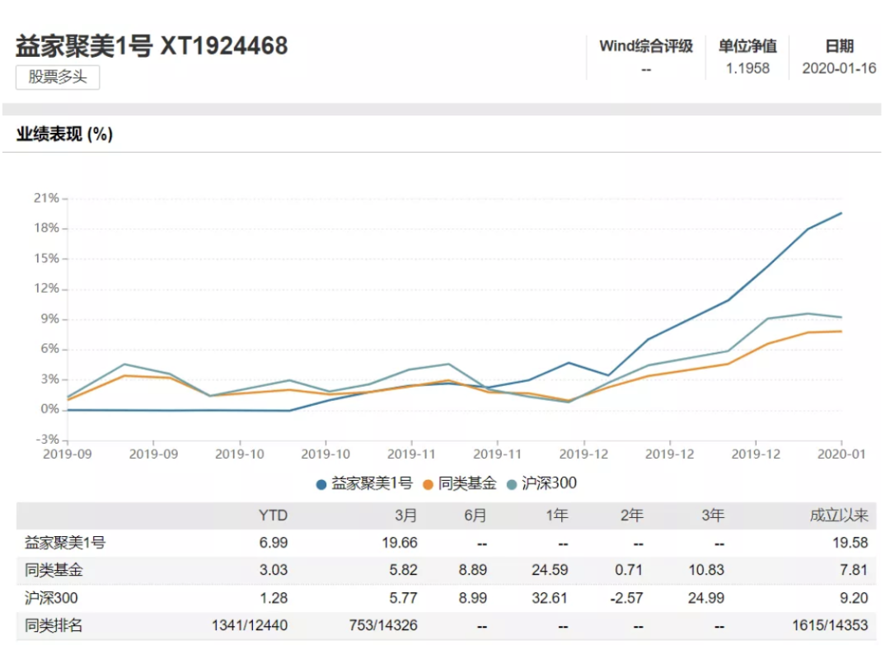Click the 成立以来 column header
The width and height of the screenshot is (890, 650).
pos(839,516)
